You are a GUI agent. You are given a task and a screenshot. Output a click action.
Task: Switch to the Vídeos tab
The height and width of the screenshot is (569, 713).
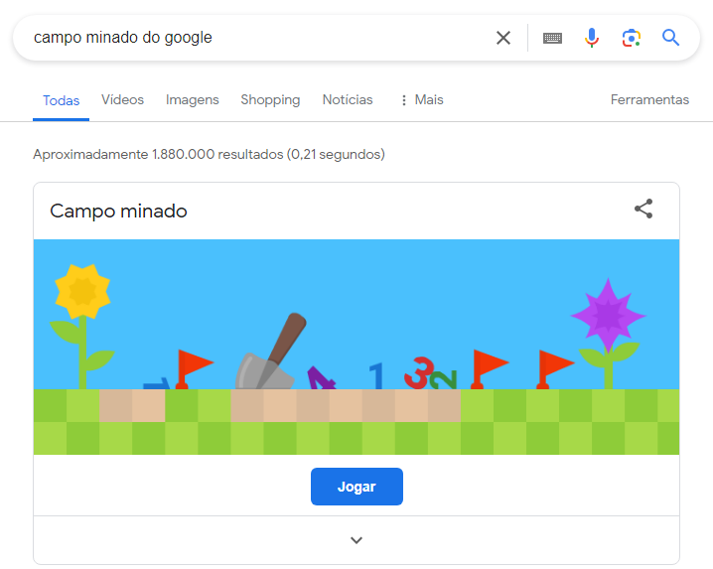coord(122,99)
